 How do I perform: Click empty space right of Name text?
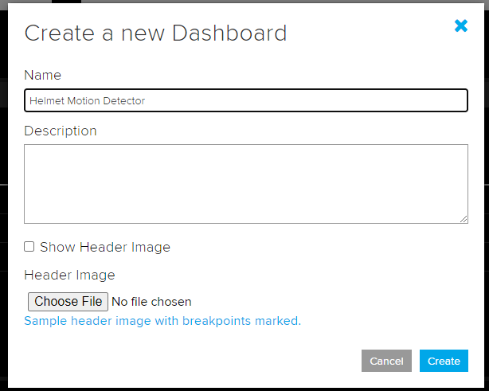pyautogui.click(x=319, y=100)
